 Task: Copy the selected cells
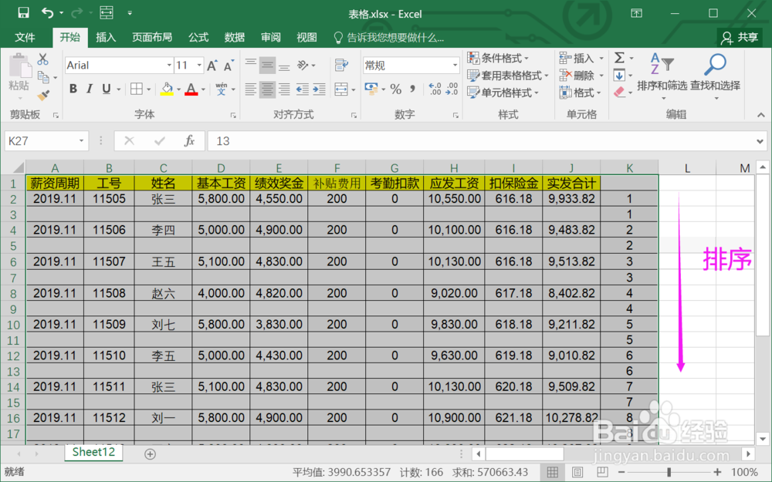[x=43, y=77]
